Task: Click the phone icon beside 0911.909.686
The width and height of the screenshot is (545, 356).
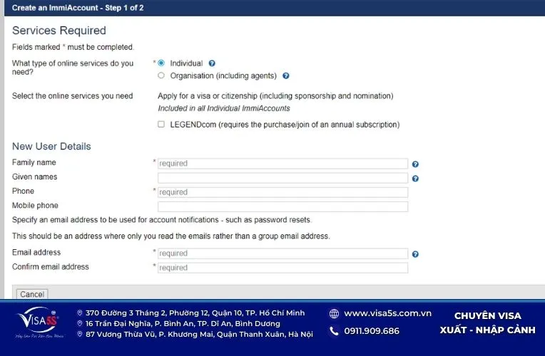Action: click(x=334, y=330)
